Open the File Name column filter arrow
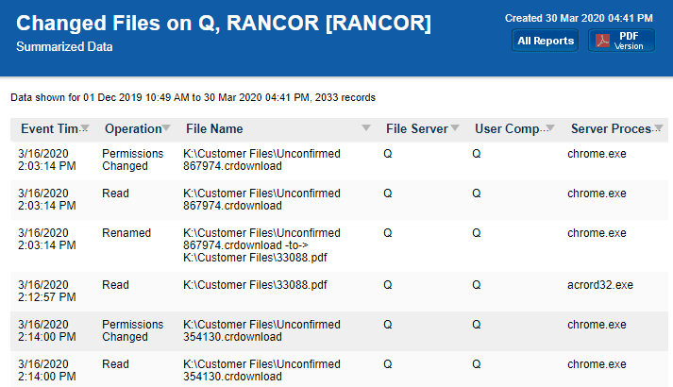 pyautogui.click(x=366, y=129)
